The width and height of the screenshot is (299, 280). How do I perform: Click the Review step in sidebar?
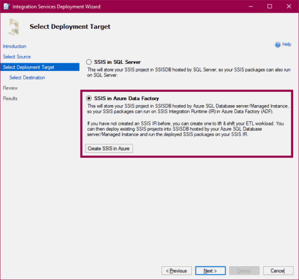pyautogui.click(x=10, y=88)
